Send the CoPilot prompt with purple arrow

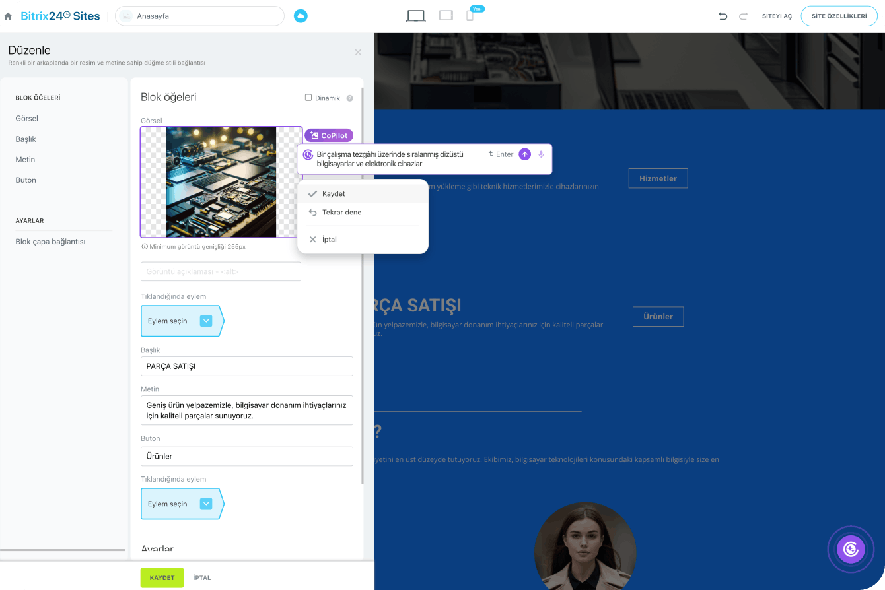coord(524,154)
